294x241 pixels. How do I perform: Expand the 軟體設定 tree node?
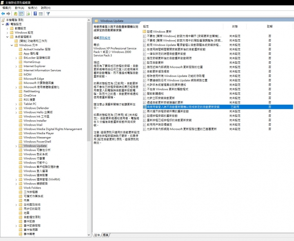[x=7, y=29]
